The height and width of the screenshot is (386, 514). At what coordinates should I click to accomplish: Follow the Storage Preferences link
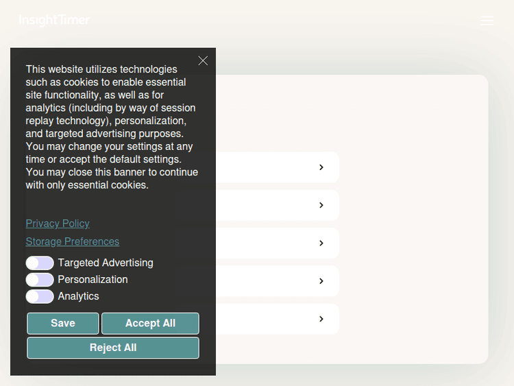73,241
